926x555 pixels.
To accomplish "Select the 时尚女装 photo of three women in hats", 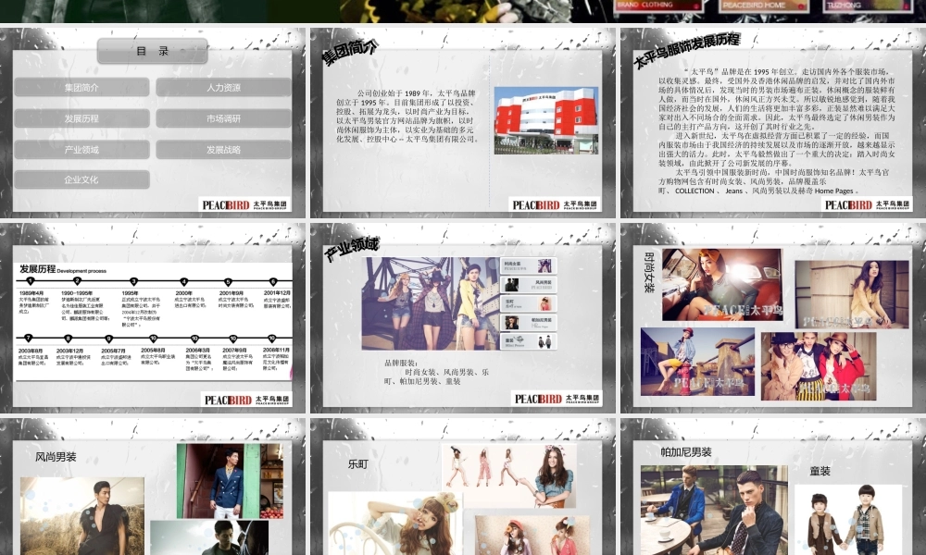I will pyautogui.click(x=819, y=366).
